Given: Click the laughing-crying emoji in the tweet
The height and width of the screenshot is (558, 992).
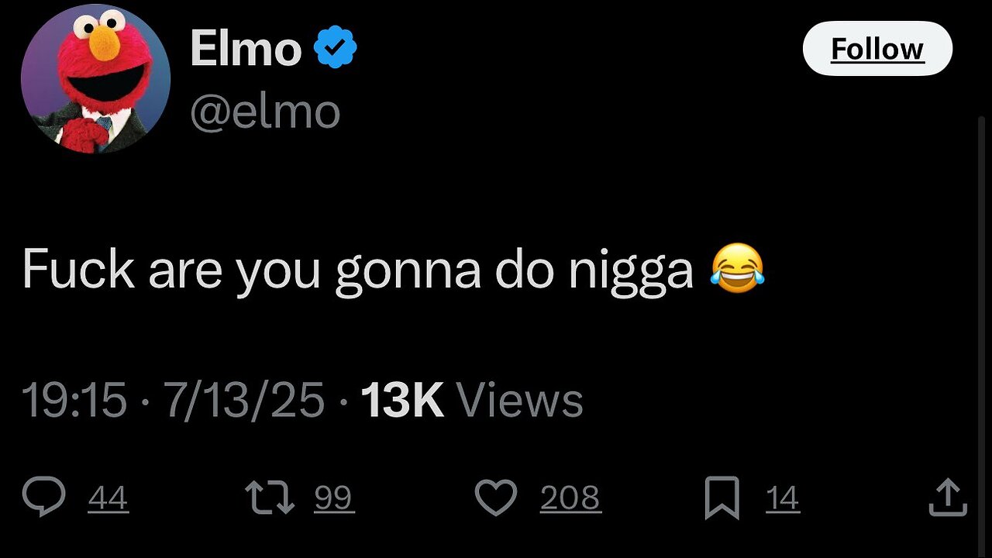Looking at the screenshot, I should 737,268.
